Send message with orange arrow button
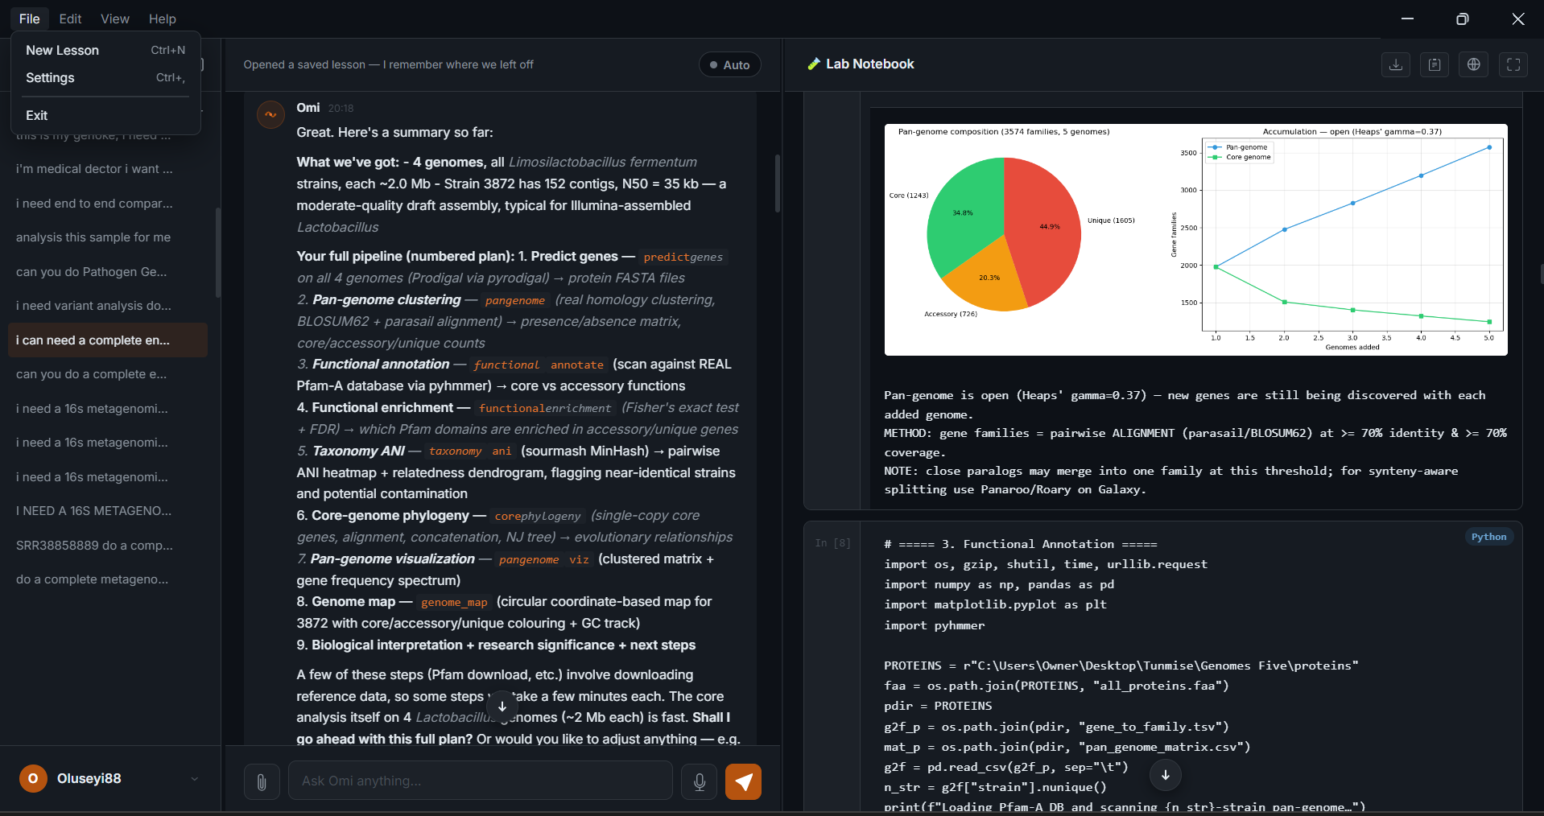 pyautogui.click(x=743, y=781)
